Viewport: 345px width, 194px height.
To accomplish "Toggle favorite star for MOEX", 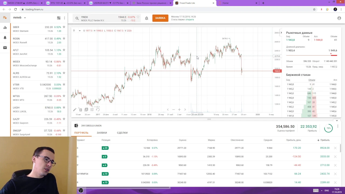I will 64,61.
